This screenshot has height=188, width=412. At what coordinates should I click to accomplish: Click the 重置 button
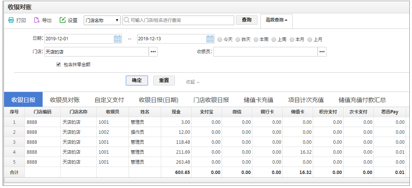click(164, 81)
